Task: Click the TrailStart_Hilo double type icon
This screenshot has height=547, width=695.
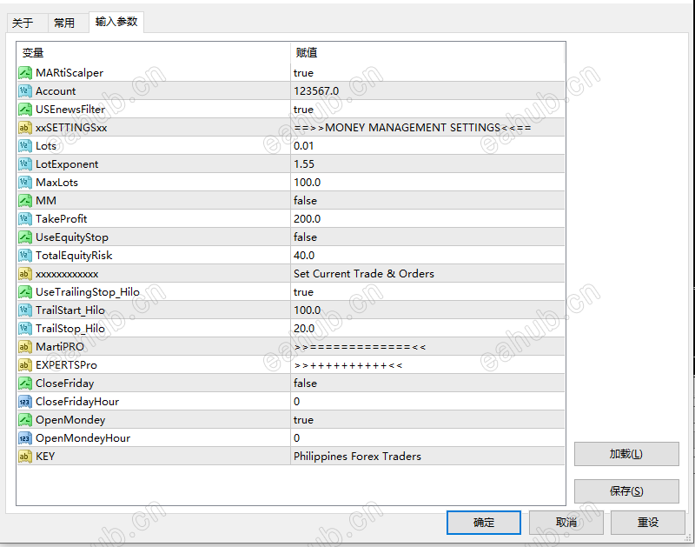Action: (25, 310)
